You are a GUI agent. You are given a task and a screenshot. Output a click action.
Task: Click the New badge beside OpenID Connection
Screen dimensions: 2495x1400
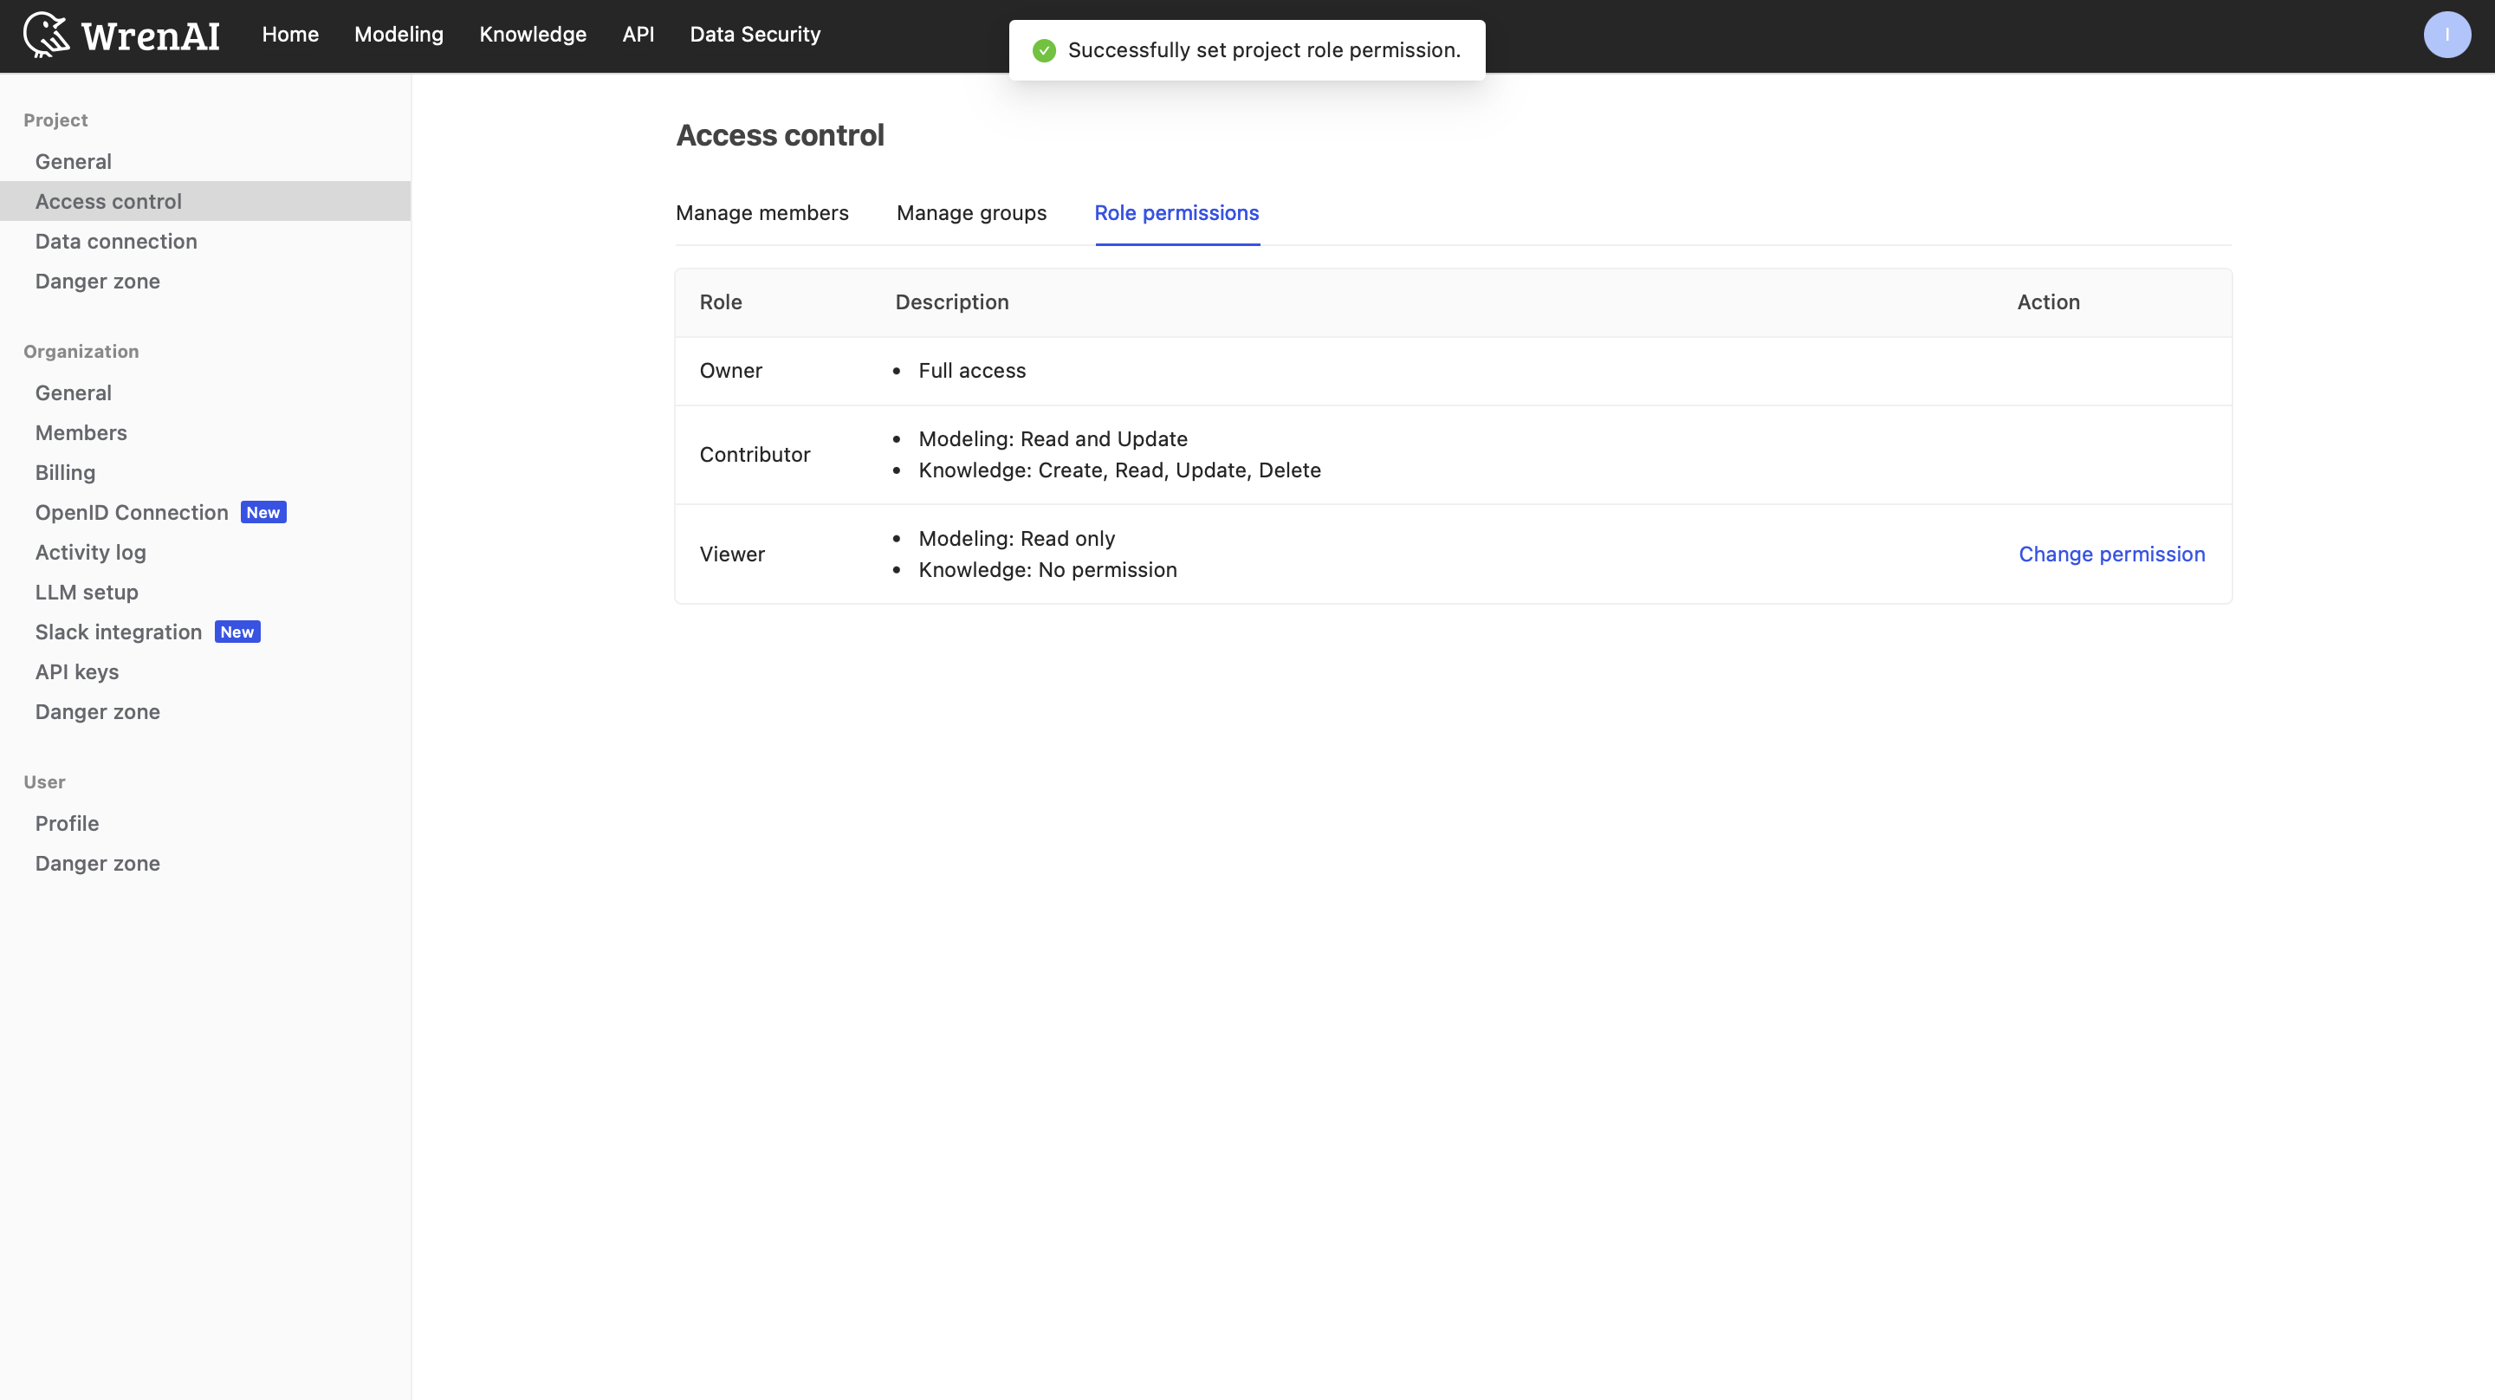click(x=262, y=513)
